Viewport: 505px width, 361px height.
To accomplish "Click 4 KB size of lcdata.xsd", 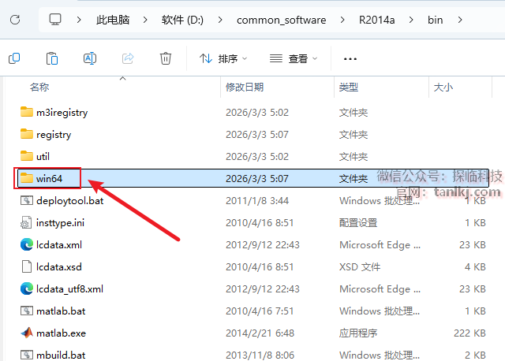I will tap(475, 267).
